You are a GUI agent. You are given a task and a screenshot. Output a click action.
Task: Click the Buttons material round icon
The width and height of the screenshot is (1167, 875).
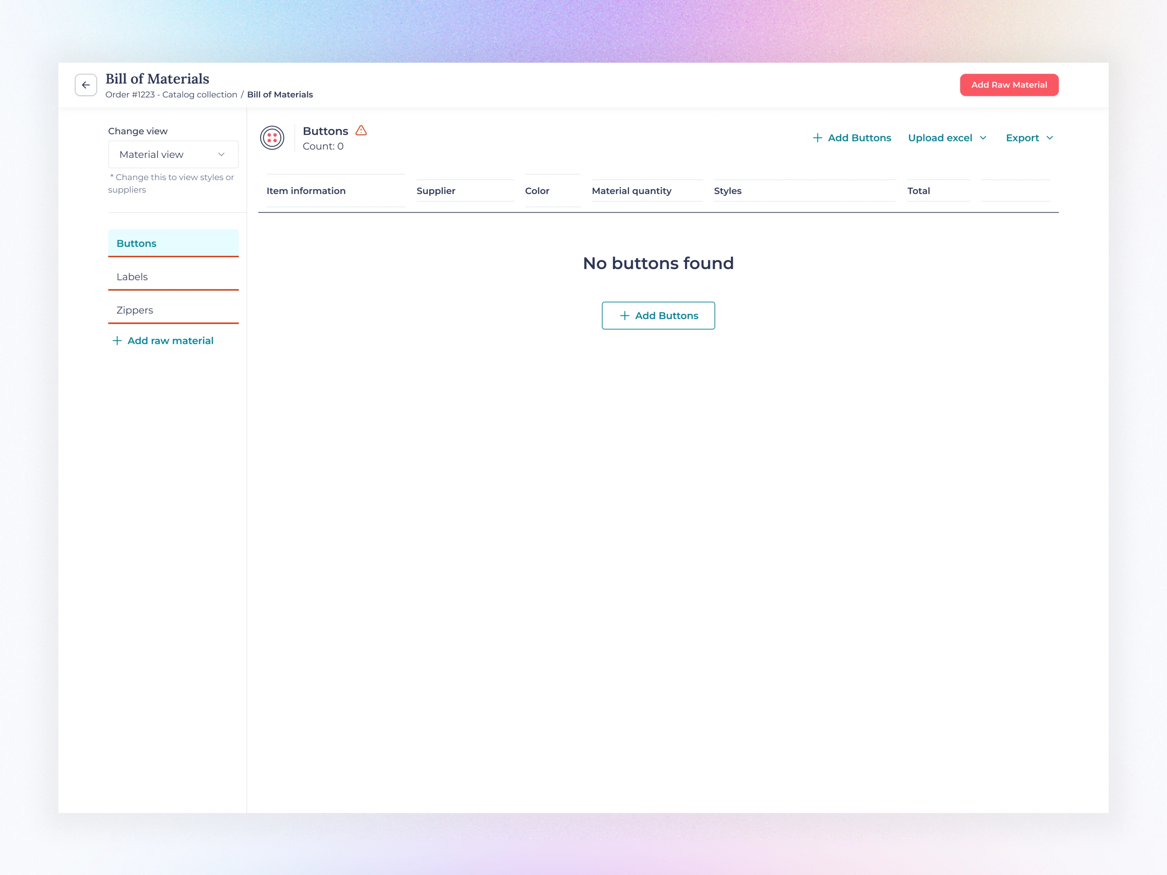pyautogui.click(x=272, y=138)
